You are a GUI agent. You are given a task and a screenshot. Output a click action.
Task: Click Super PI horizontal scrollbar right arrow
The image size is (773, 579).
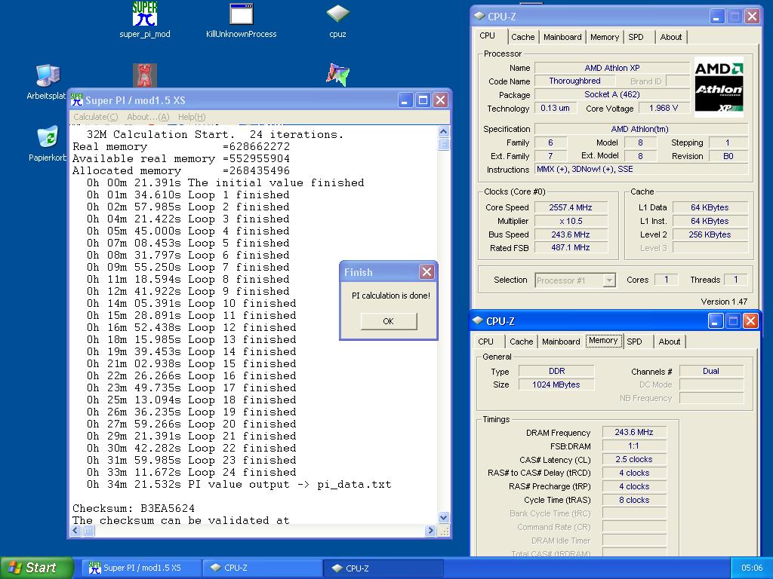pos(430,531)
